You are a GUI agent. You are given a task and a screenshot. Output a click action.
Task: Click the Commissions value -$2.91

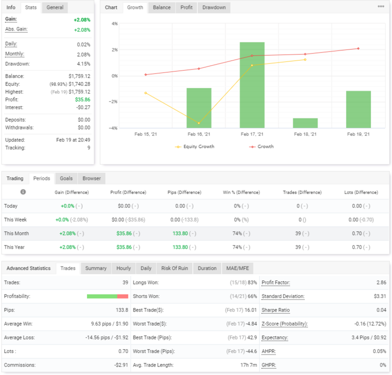point(121,365)
